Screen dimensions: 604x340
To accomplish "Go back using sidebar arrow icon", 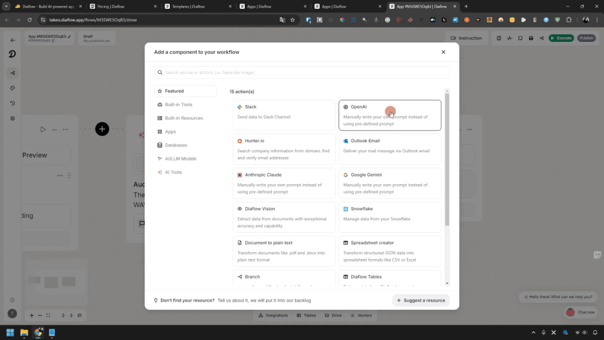I will point(12,40).
